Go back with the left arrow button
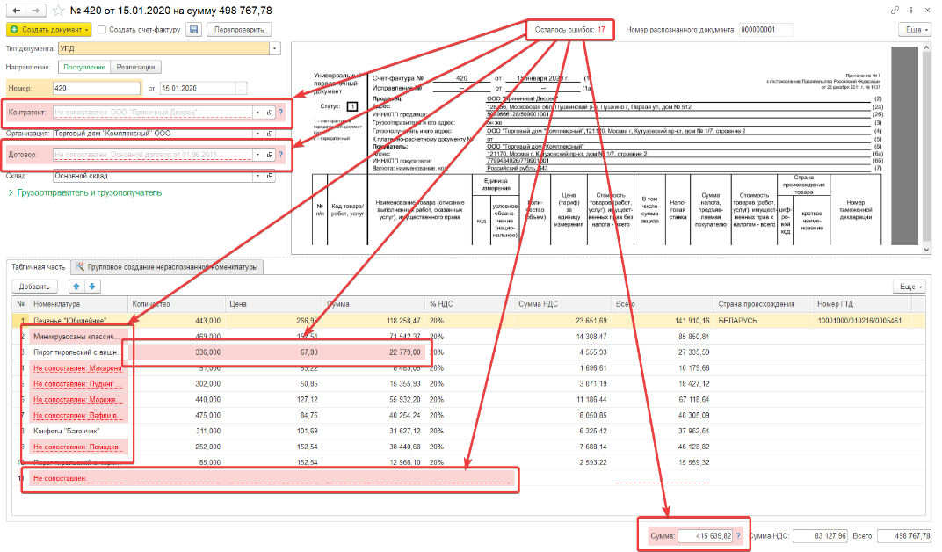Viewport: 942px width, 552px height. point(16,11)
